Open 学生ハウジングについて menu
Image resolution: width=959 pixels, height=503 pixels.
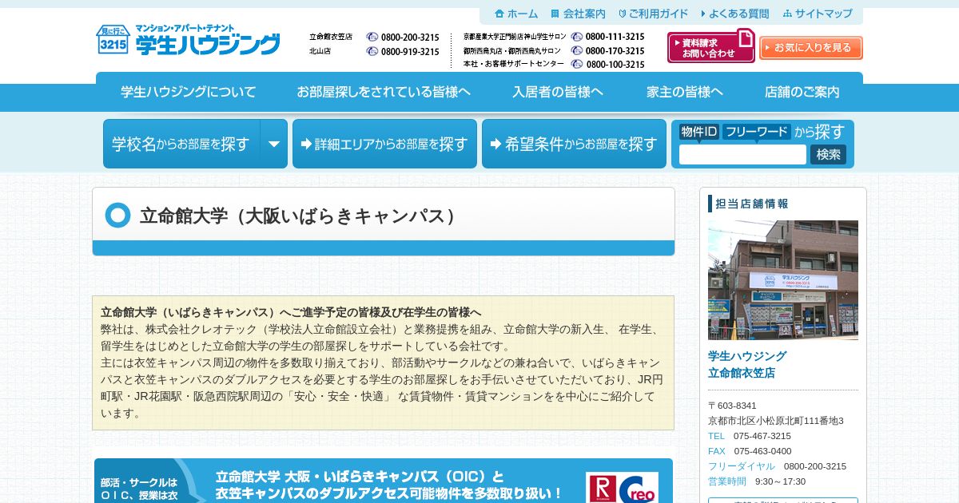pos(189,92)
